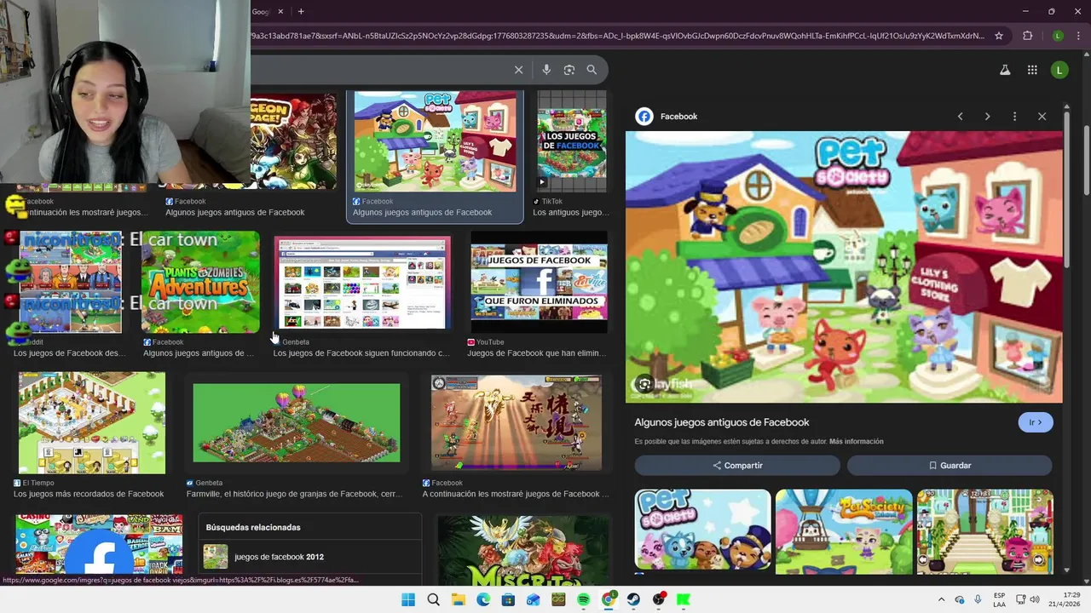Open Google account avatar on page

(x=1059, y=70)
